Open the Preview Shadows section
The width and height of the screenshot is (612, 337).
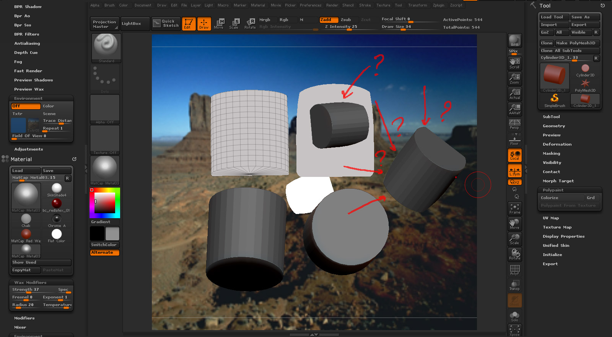tap(34, 80)
